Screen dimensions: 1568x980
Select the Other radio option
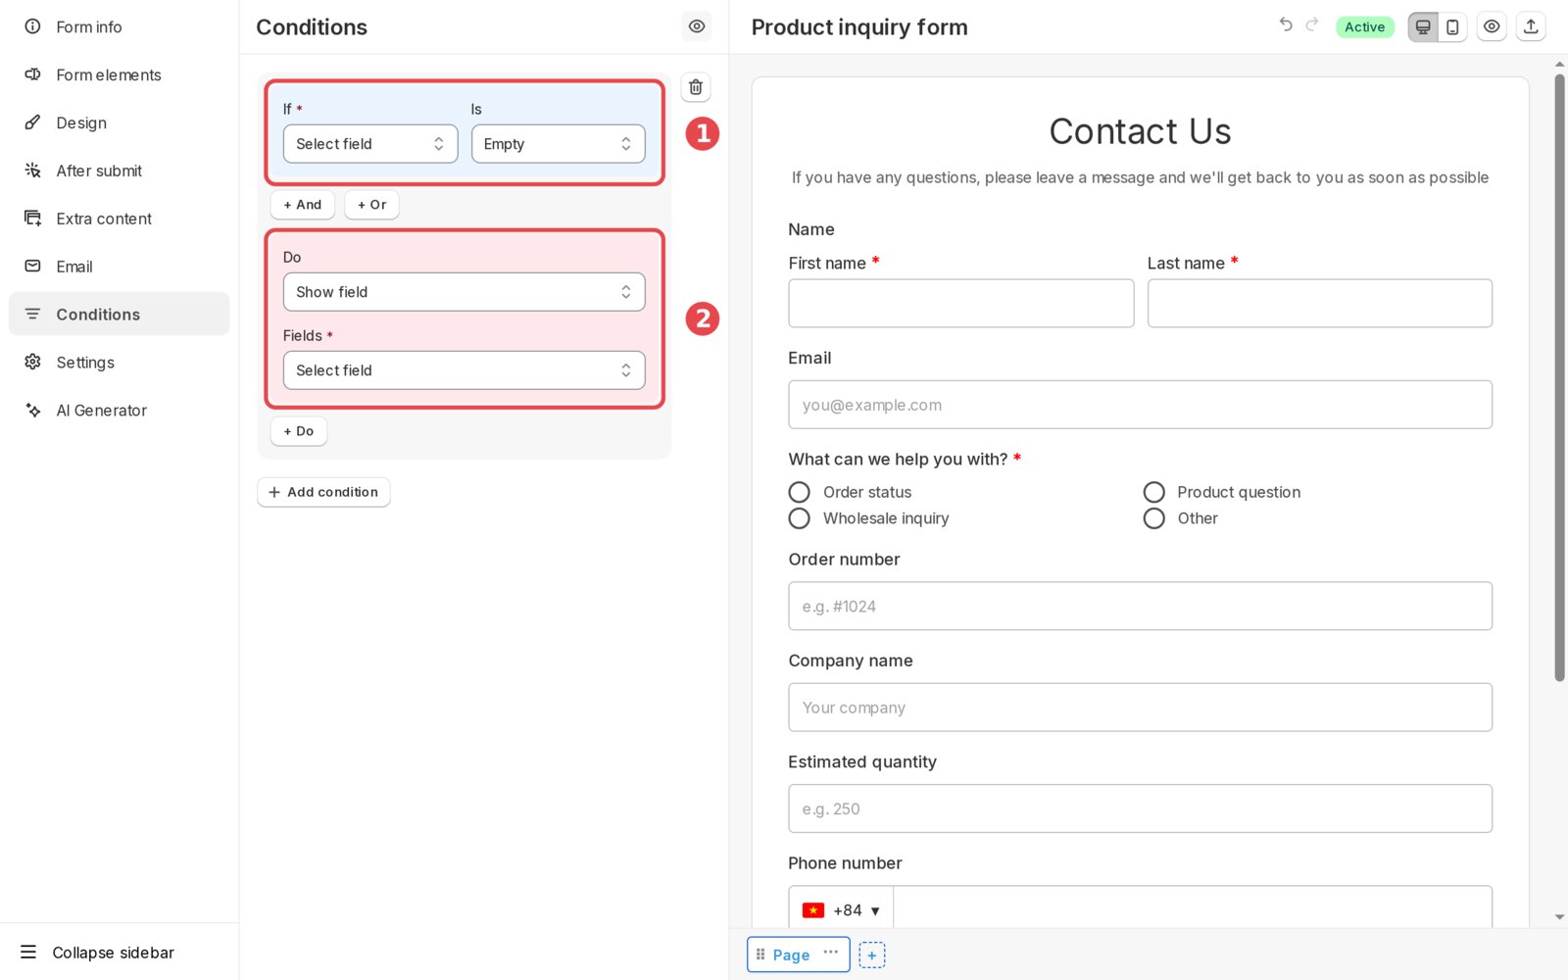[1154, 518]
